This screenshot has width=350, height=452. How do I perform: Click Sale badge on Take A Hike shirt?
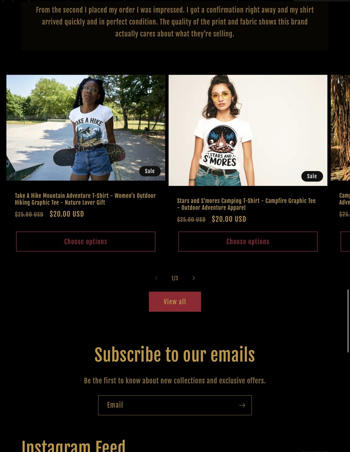click(x=150, y=171)
